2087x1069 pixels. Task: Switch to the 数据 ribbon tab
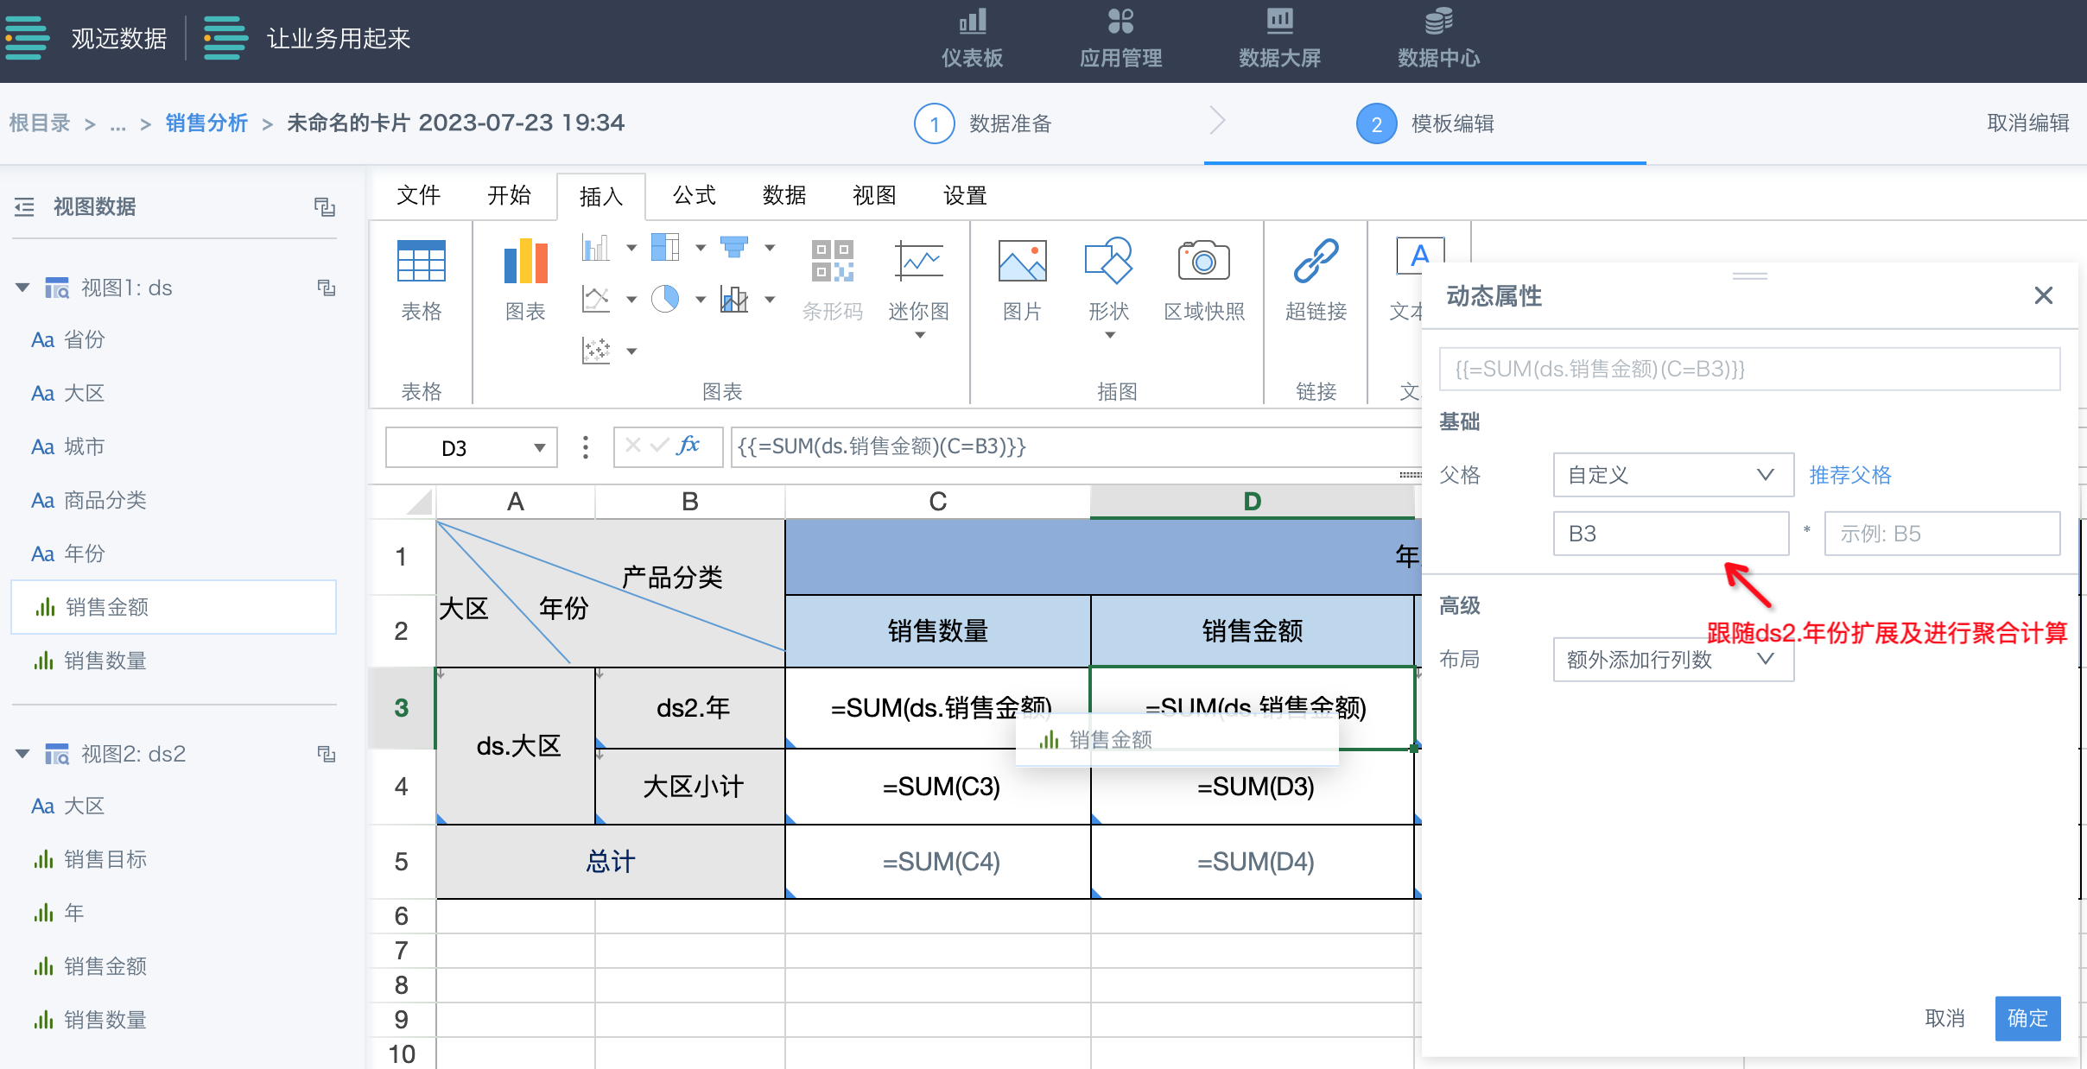tap(783, 195)
